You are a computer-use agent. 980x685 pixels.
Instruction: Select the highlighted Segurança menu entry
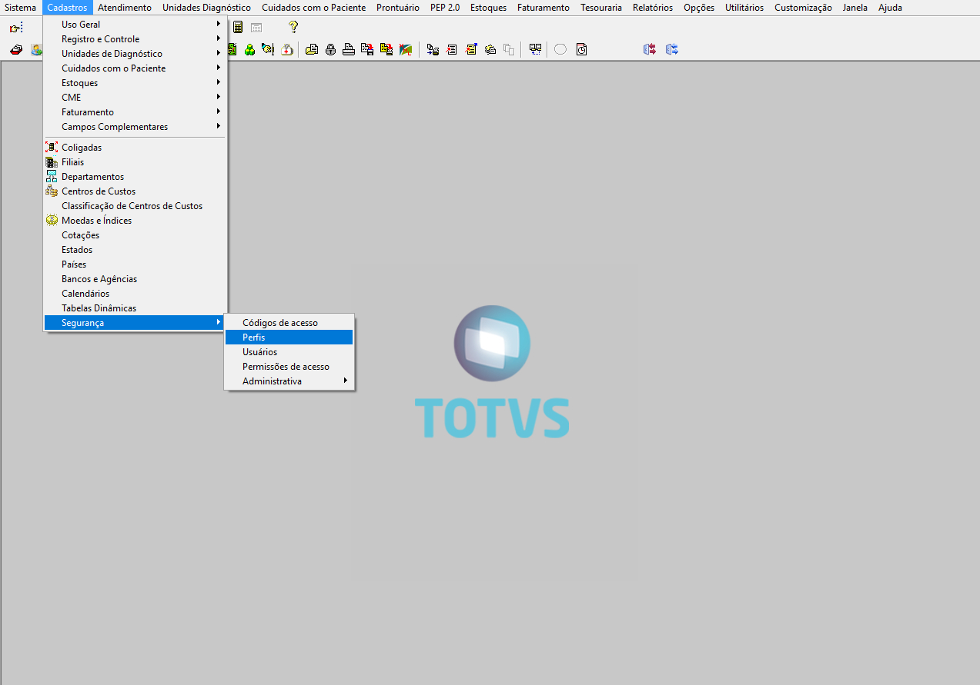(135, 323)
